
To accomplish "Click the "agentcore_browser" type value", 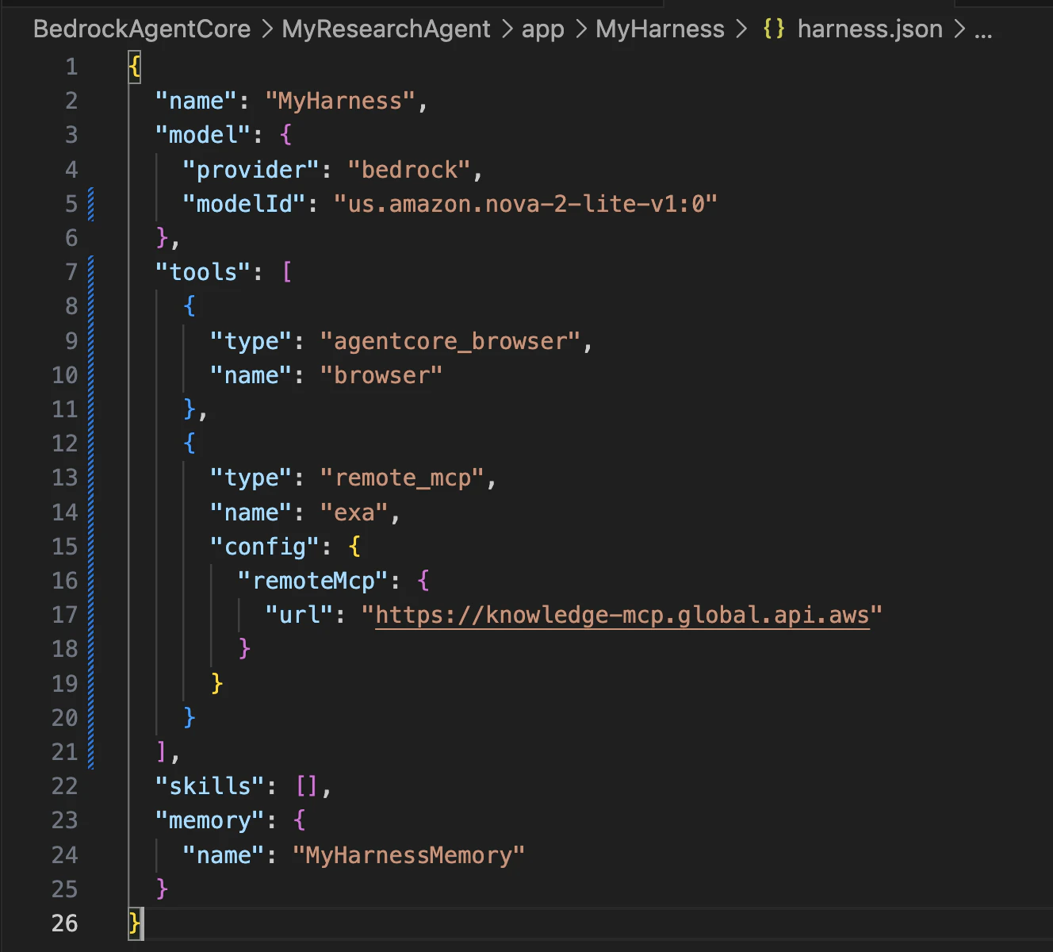I will tap(450, 341).
